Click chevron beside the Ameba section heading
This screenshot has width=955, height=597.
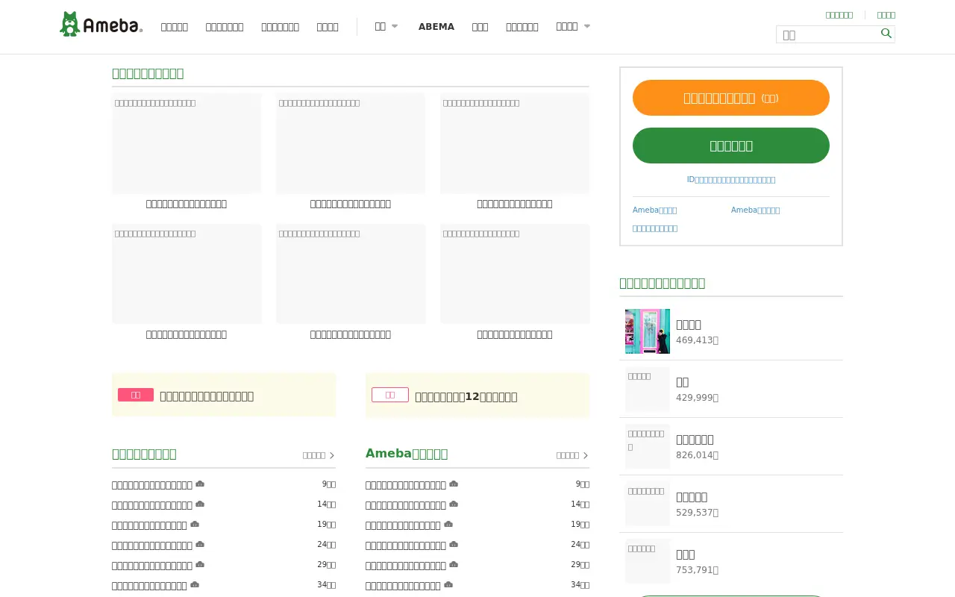coord(586,455)
